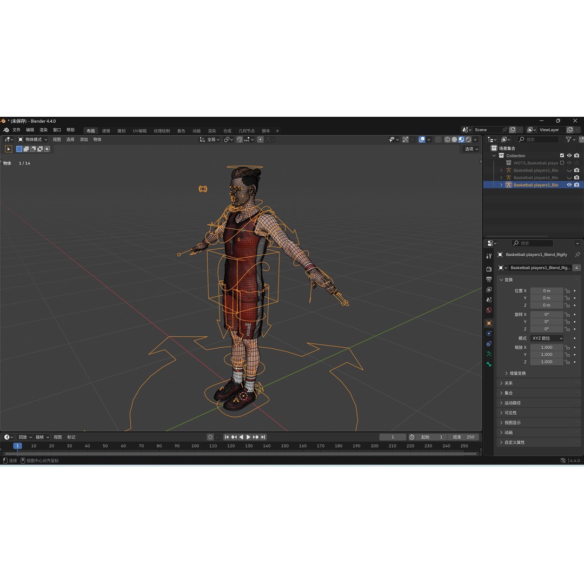
Task: Jump to the last frame
Action: (x=263, y=437)
